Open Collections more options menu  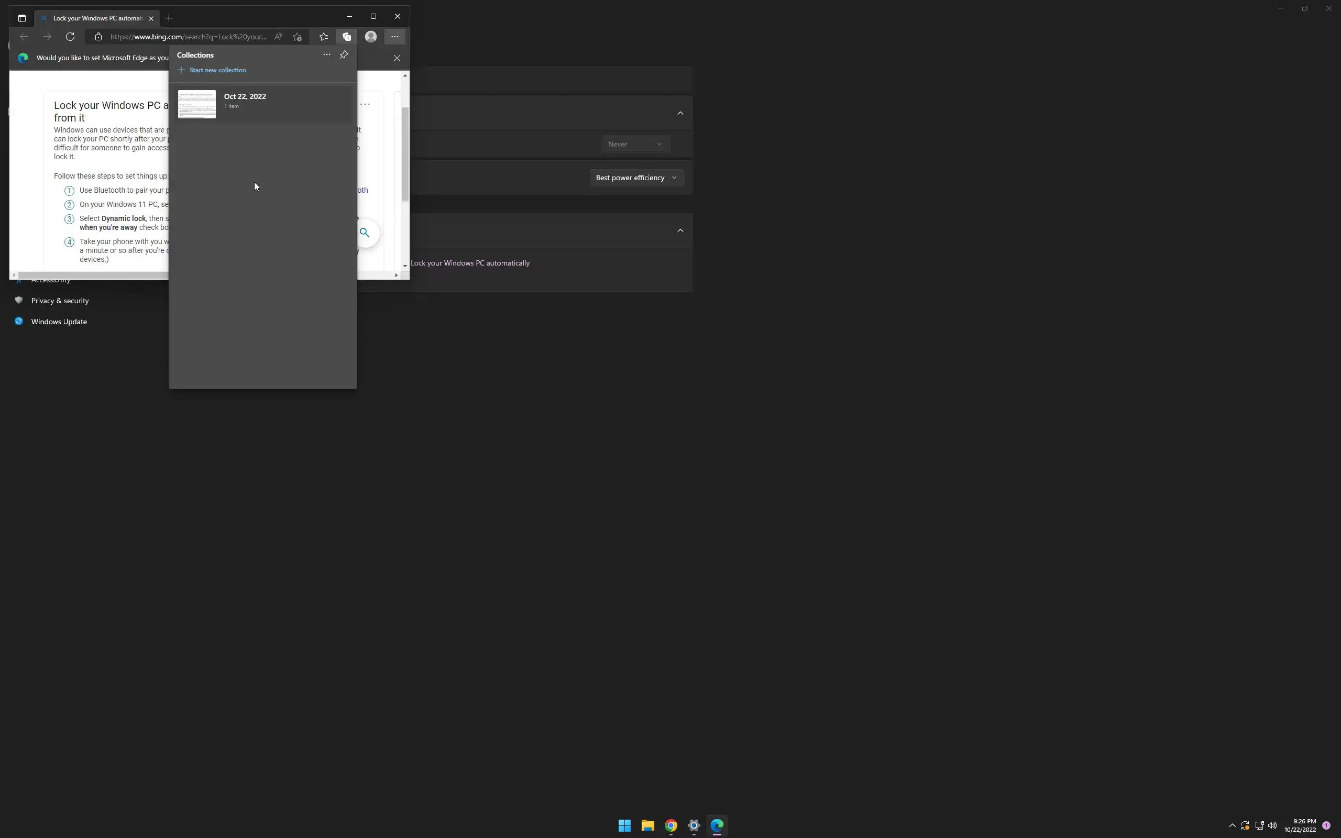click(326, 54)
